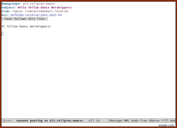Click 'Fill' minor mode indicator

point(165,121)
